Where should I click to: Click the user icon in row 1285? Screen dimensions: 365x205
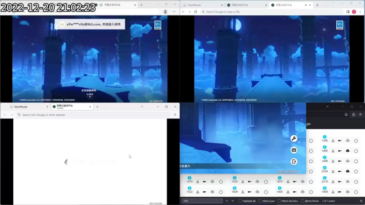point(333,141)
